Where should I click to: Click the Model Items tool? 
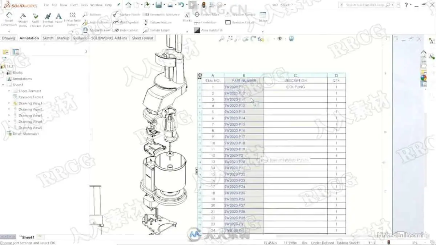click(x=23, y=20)
